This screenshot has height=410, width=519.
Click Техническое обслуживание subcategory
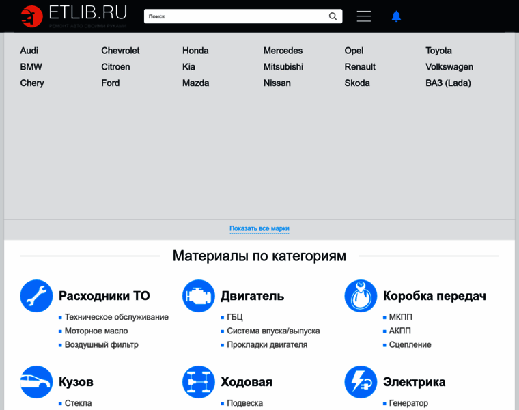click(x=117, y=317)
